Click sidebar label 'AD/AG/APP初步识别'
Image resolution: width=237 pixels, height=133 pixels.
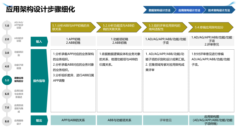click(x=19, y=25)
